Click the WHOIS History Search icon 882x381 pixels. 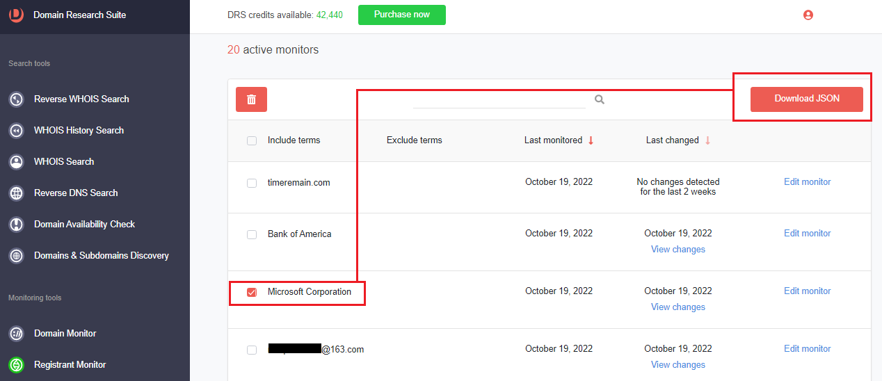(16, 131)
